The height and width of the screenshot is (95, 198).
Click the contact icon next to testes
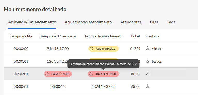pyautogui.click(x=147, y=61)
